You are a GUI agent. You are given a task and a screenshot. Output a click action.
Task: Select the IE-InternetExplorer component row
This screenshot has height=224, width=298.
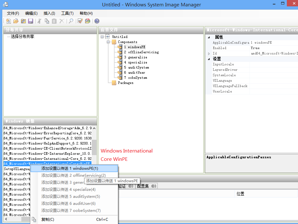48,153
